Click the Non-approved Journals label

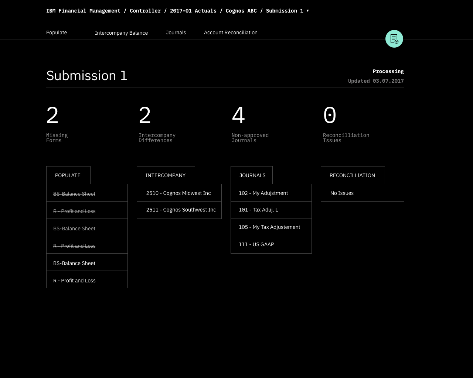click(250, 138)
